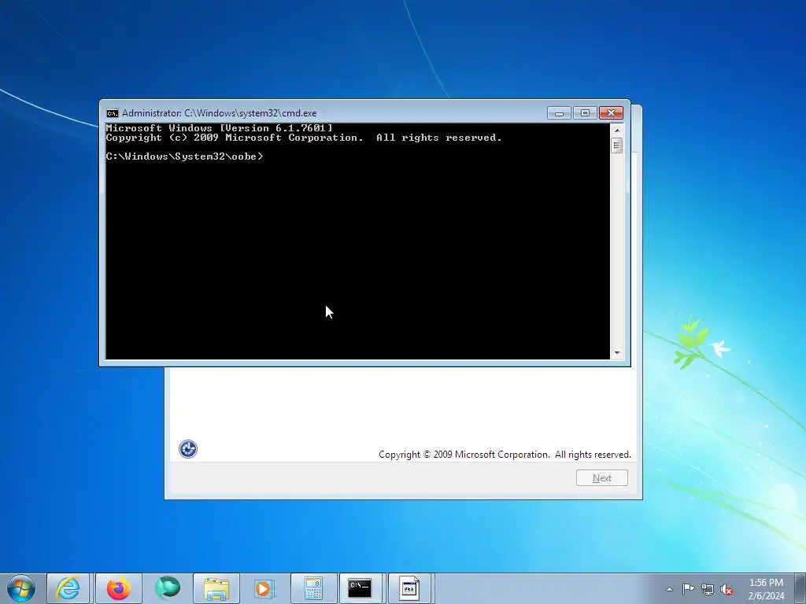This screenshot has width=806, height=604.
Task: Open the network status tray icon
Action: (708, 589)
